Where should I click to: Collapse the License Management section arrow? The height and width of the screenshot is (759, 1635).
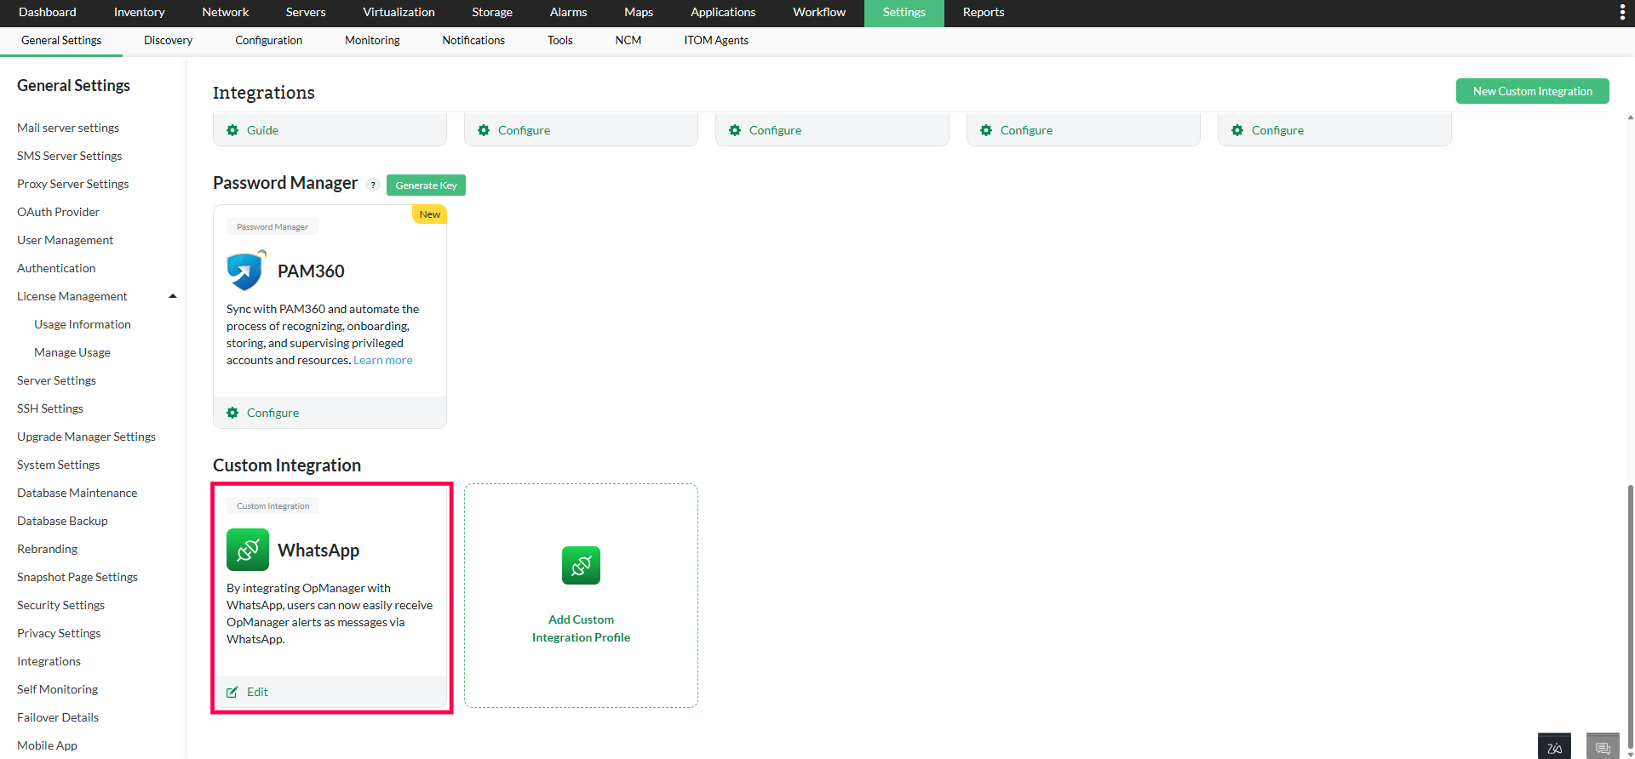click(173, 296)
